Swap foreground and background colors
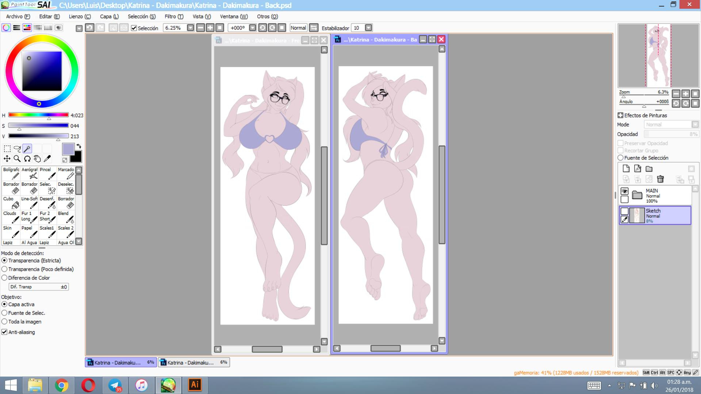Screen dimensions: 701x394 (79, 146)
